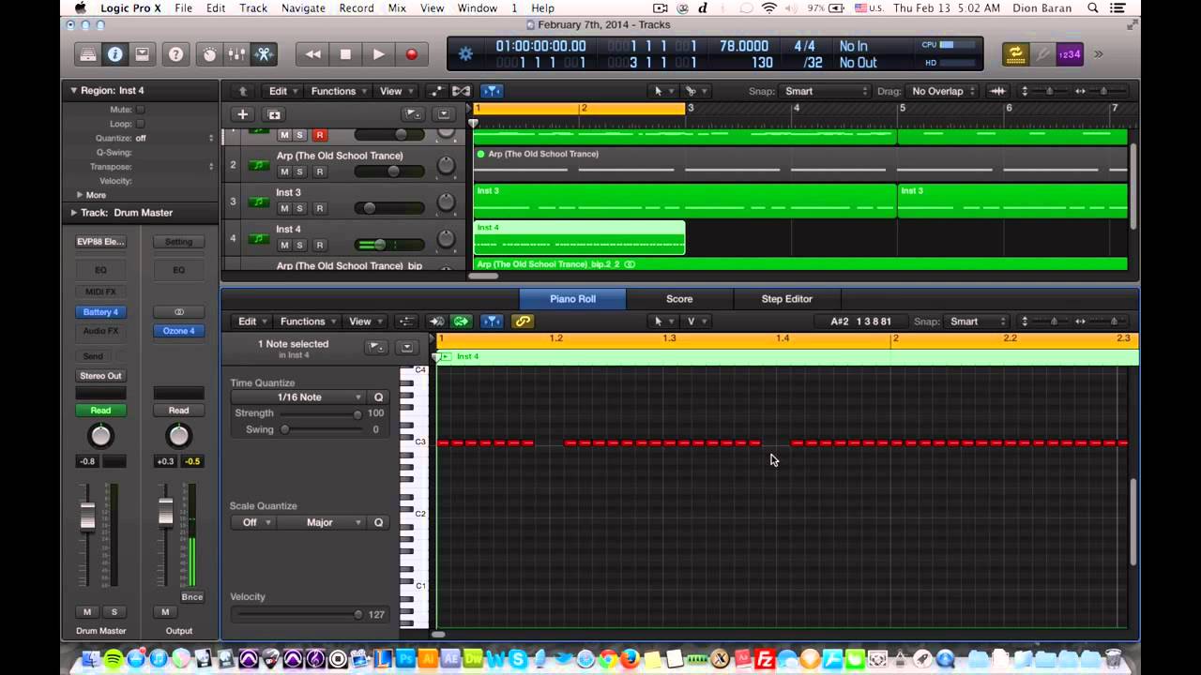The height and width of the screenshot is (675, 1201).
Task: Adjust the Velocity slider in Piano Roll
Action: 296,615
